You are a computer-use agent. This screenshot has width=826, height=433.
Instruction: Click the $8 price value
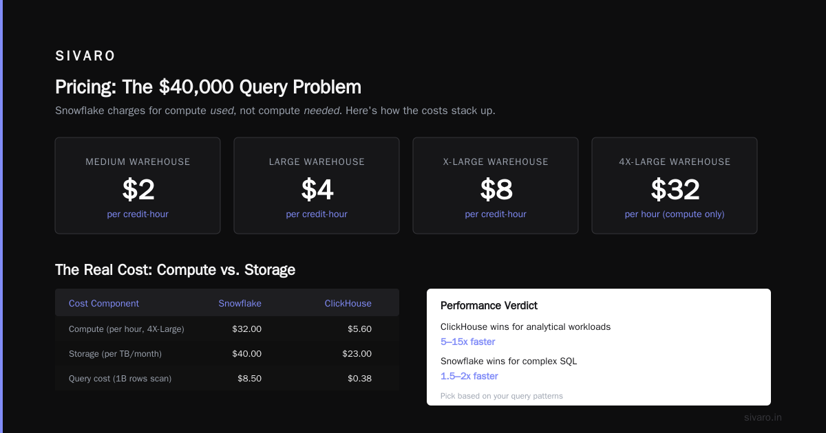click(x=496, y=189)
